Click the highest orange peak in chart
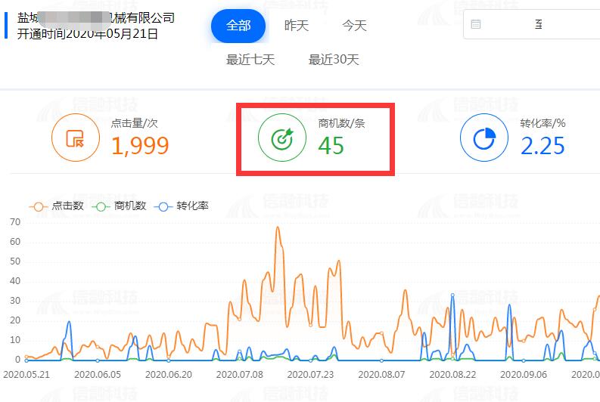 (x=278, y=227)
